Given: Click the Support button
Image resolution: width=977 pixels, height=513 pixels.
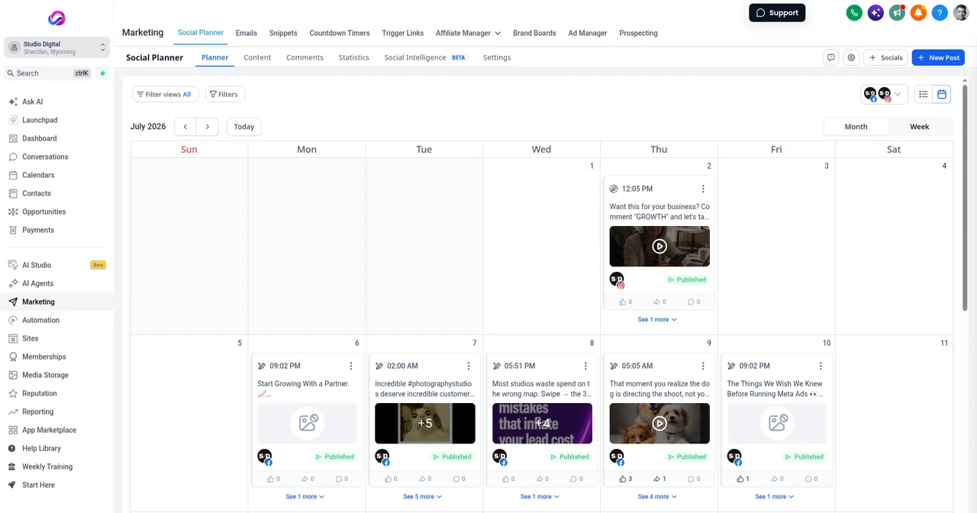Looking at the screenshot, I should click(777, 13).
